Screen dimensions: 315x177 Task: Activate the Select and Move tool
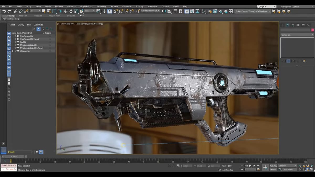[66, 11]
